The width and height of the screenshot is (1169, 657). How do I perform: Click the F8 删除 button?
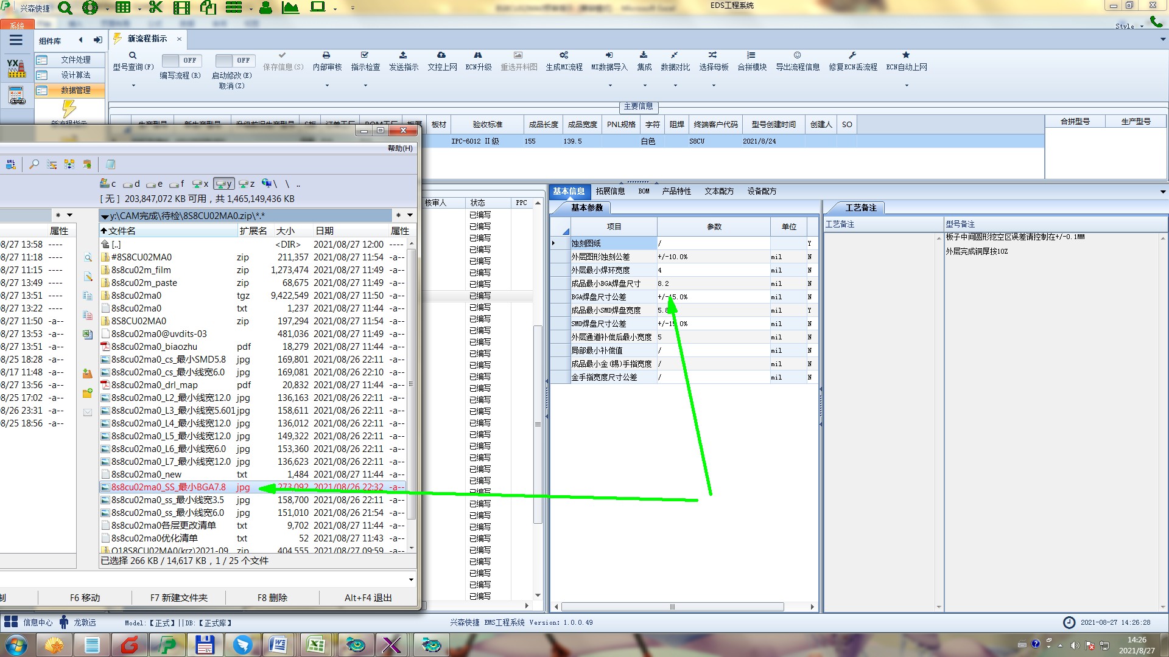click(x=272, y=597)
